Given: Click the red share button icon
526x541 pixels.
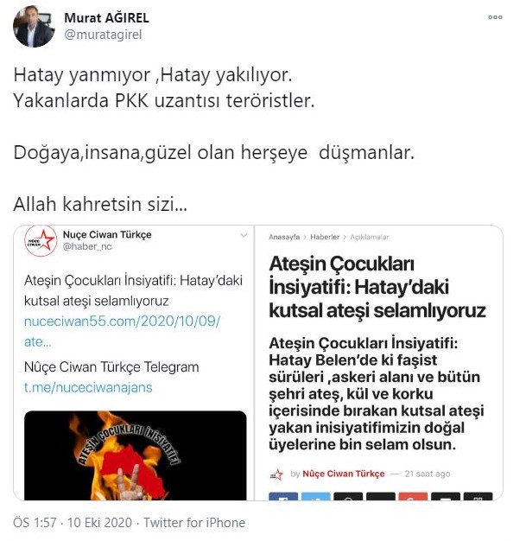Looking at the screenshot, I should pyautogui.click(x=413, y=497).
